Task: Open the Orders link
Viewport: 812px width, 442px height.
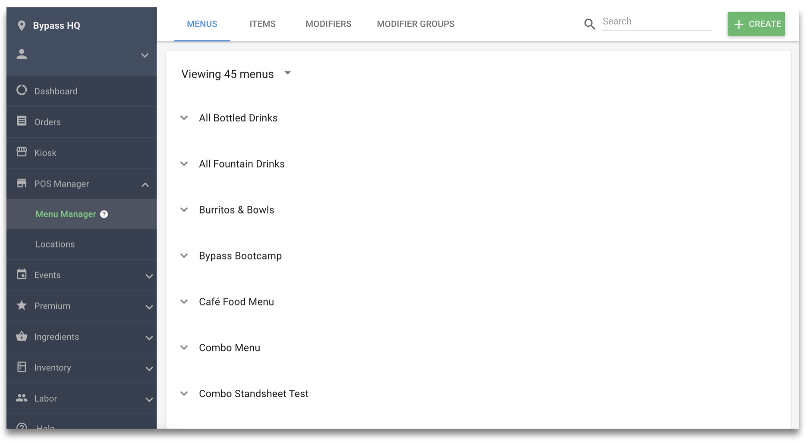Action: point(47,122)
